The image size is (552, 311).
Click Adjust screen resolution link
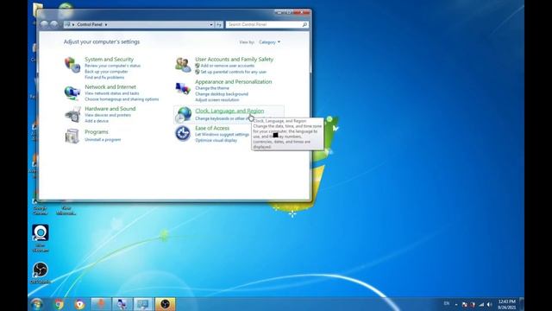[216, 100]
